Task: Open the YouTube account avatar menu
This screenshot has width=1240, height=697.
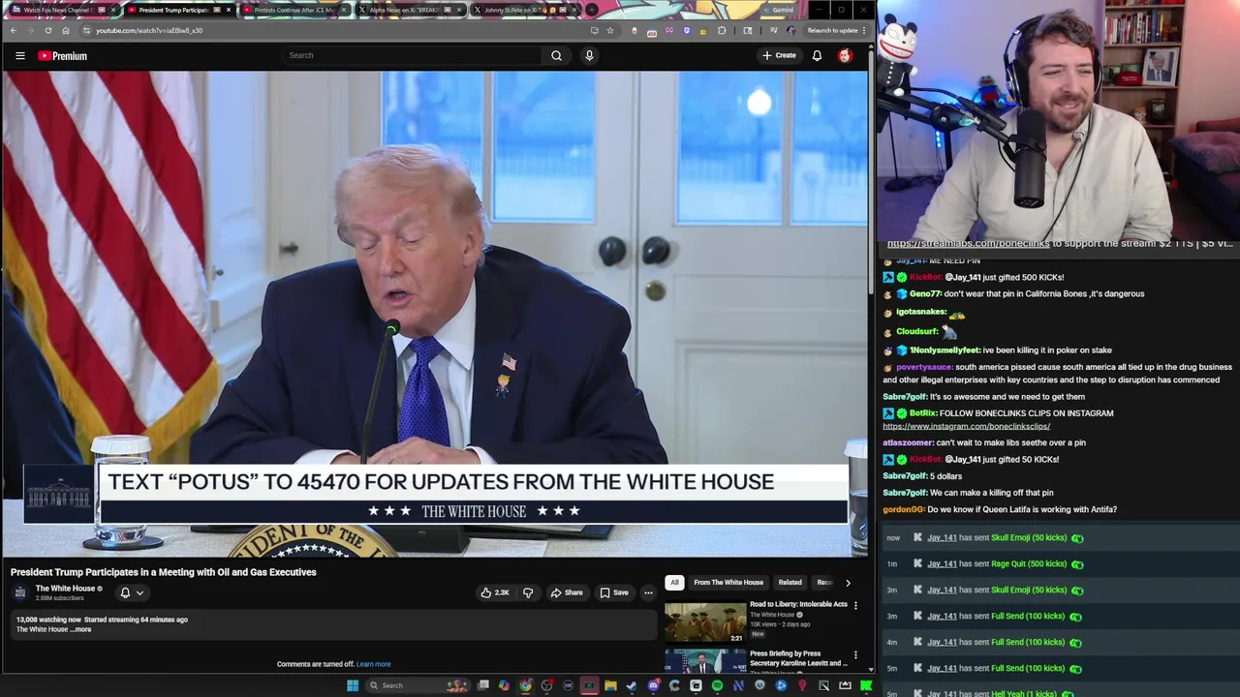Action: point(845,55)
